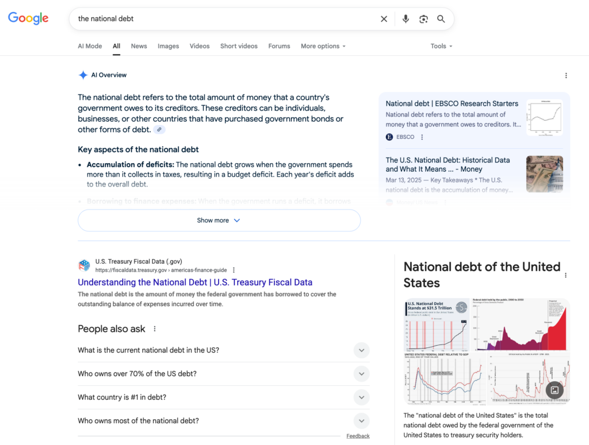Open People also ask more-options dots
589x445 pixels.
pos(154,329)
